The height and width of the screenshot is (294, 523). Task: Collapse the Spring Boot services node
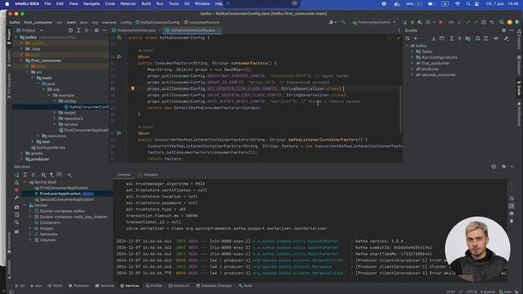[x=25, y=182]
